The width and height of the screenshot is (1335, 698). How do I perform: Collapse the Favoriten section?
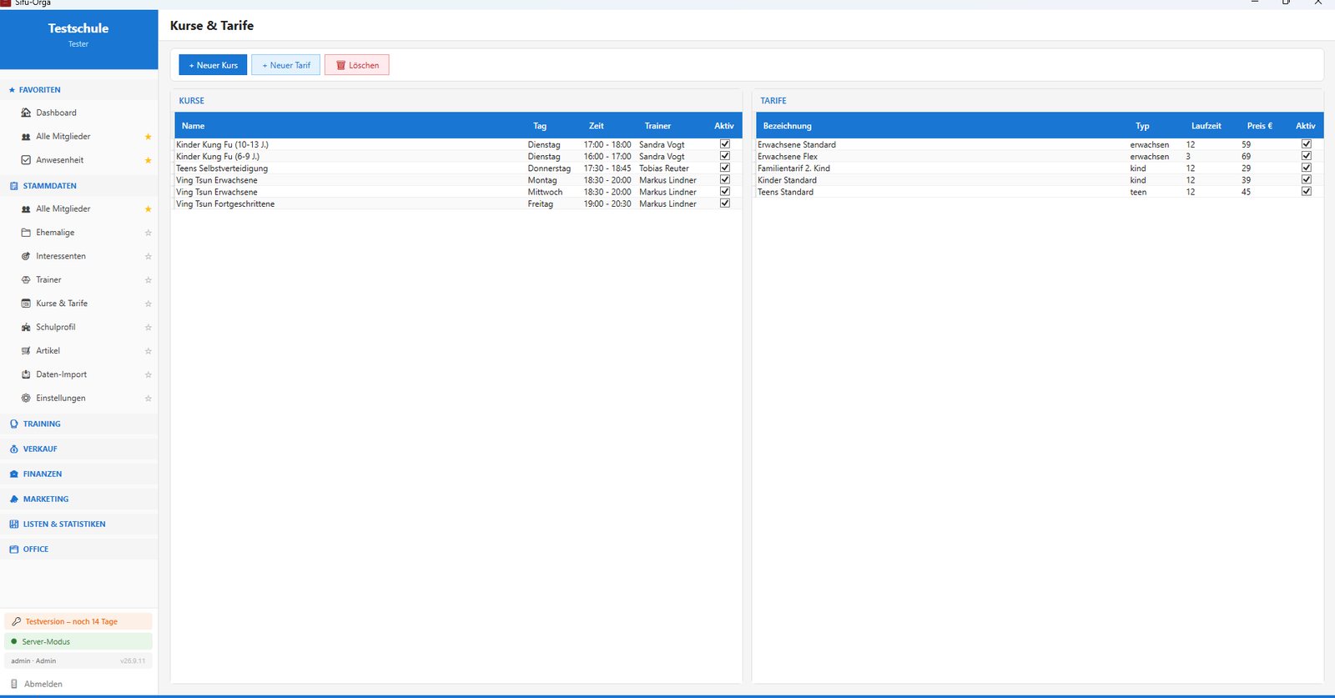(78, 89)
